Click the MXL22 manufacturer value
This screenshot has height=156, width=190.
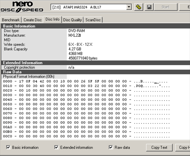[74, 35]
